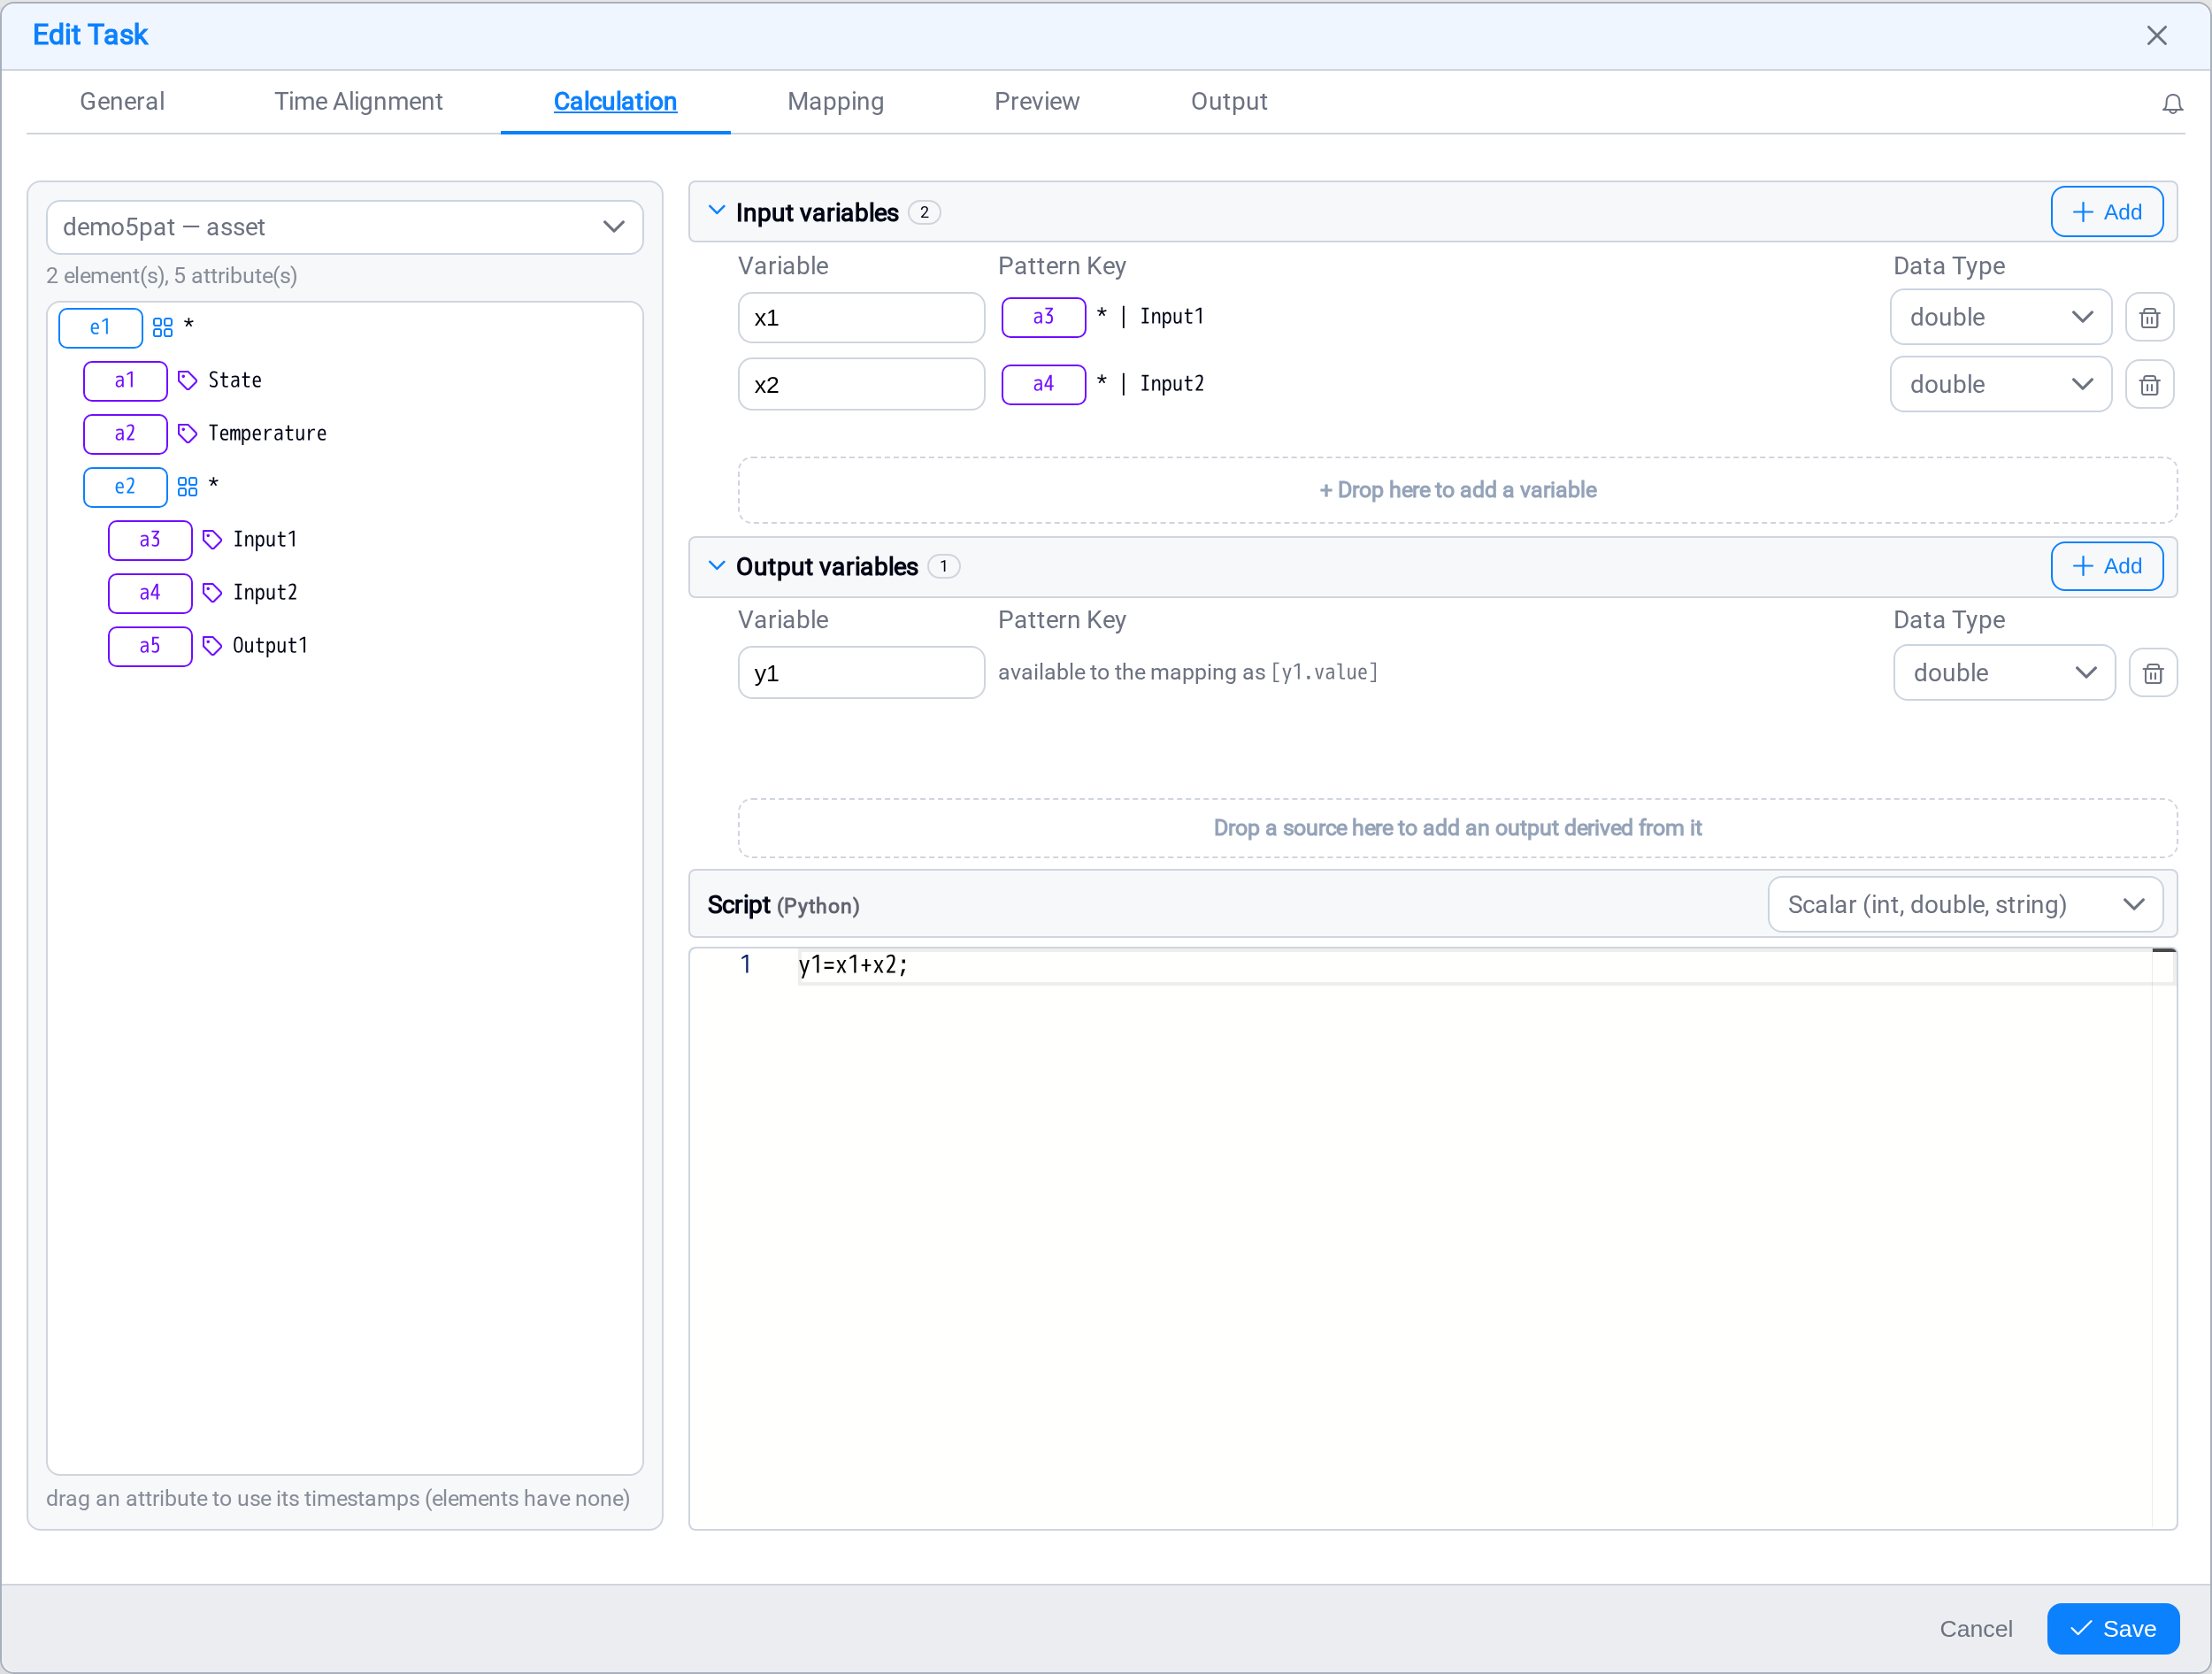The width and height of the screenshot is (2212, 1674).
Task: Delete the y1 output variable
Action: pos(2153,673)
